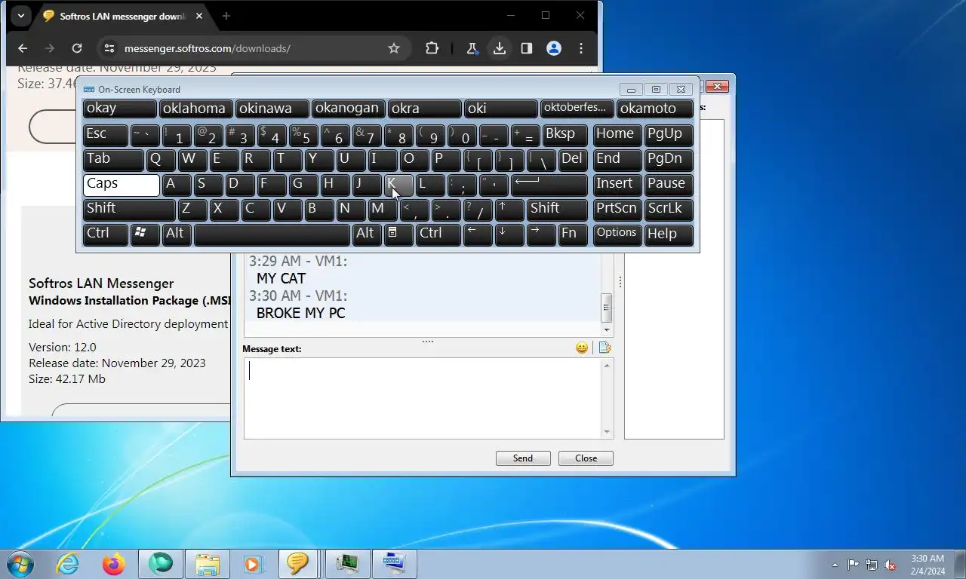
Task: Go back in Chrome browser
Action: 23,48
